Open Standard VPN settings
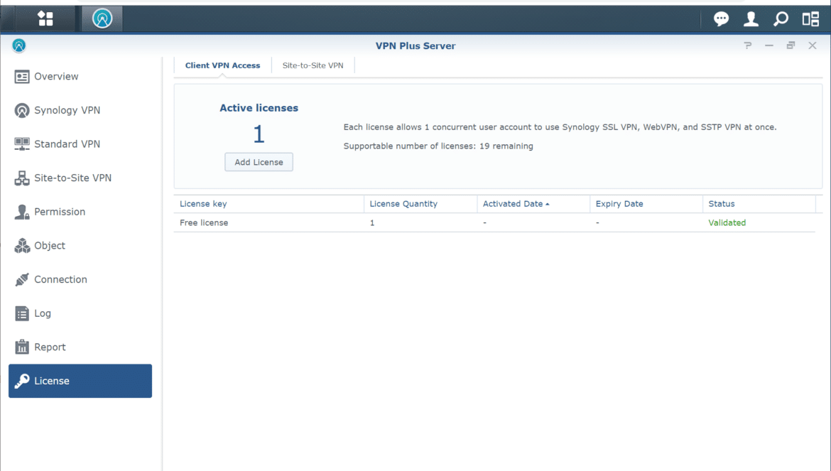The width and height of the screenshot is (831, 471). 80,144
